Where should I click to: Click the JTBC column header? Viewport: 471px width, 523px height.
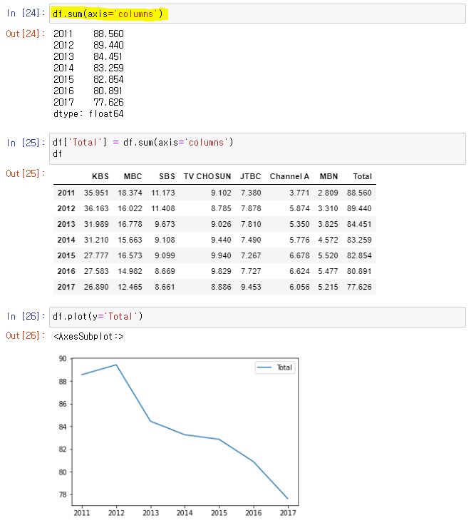pos(251,176)
